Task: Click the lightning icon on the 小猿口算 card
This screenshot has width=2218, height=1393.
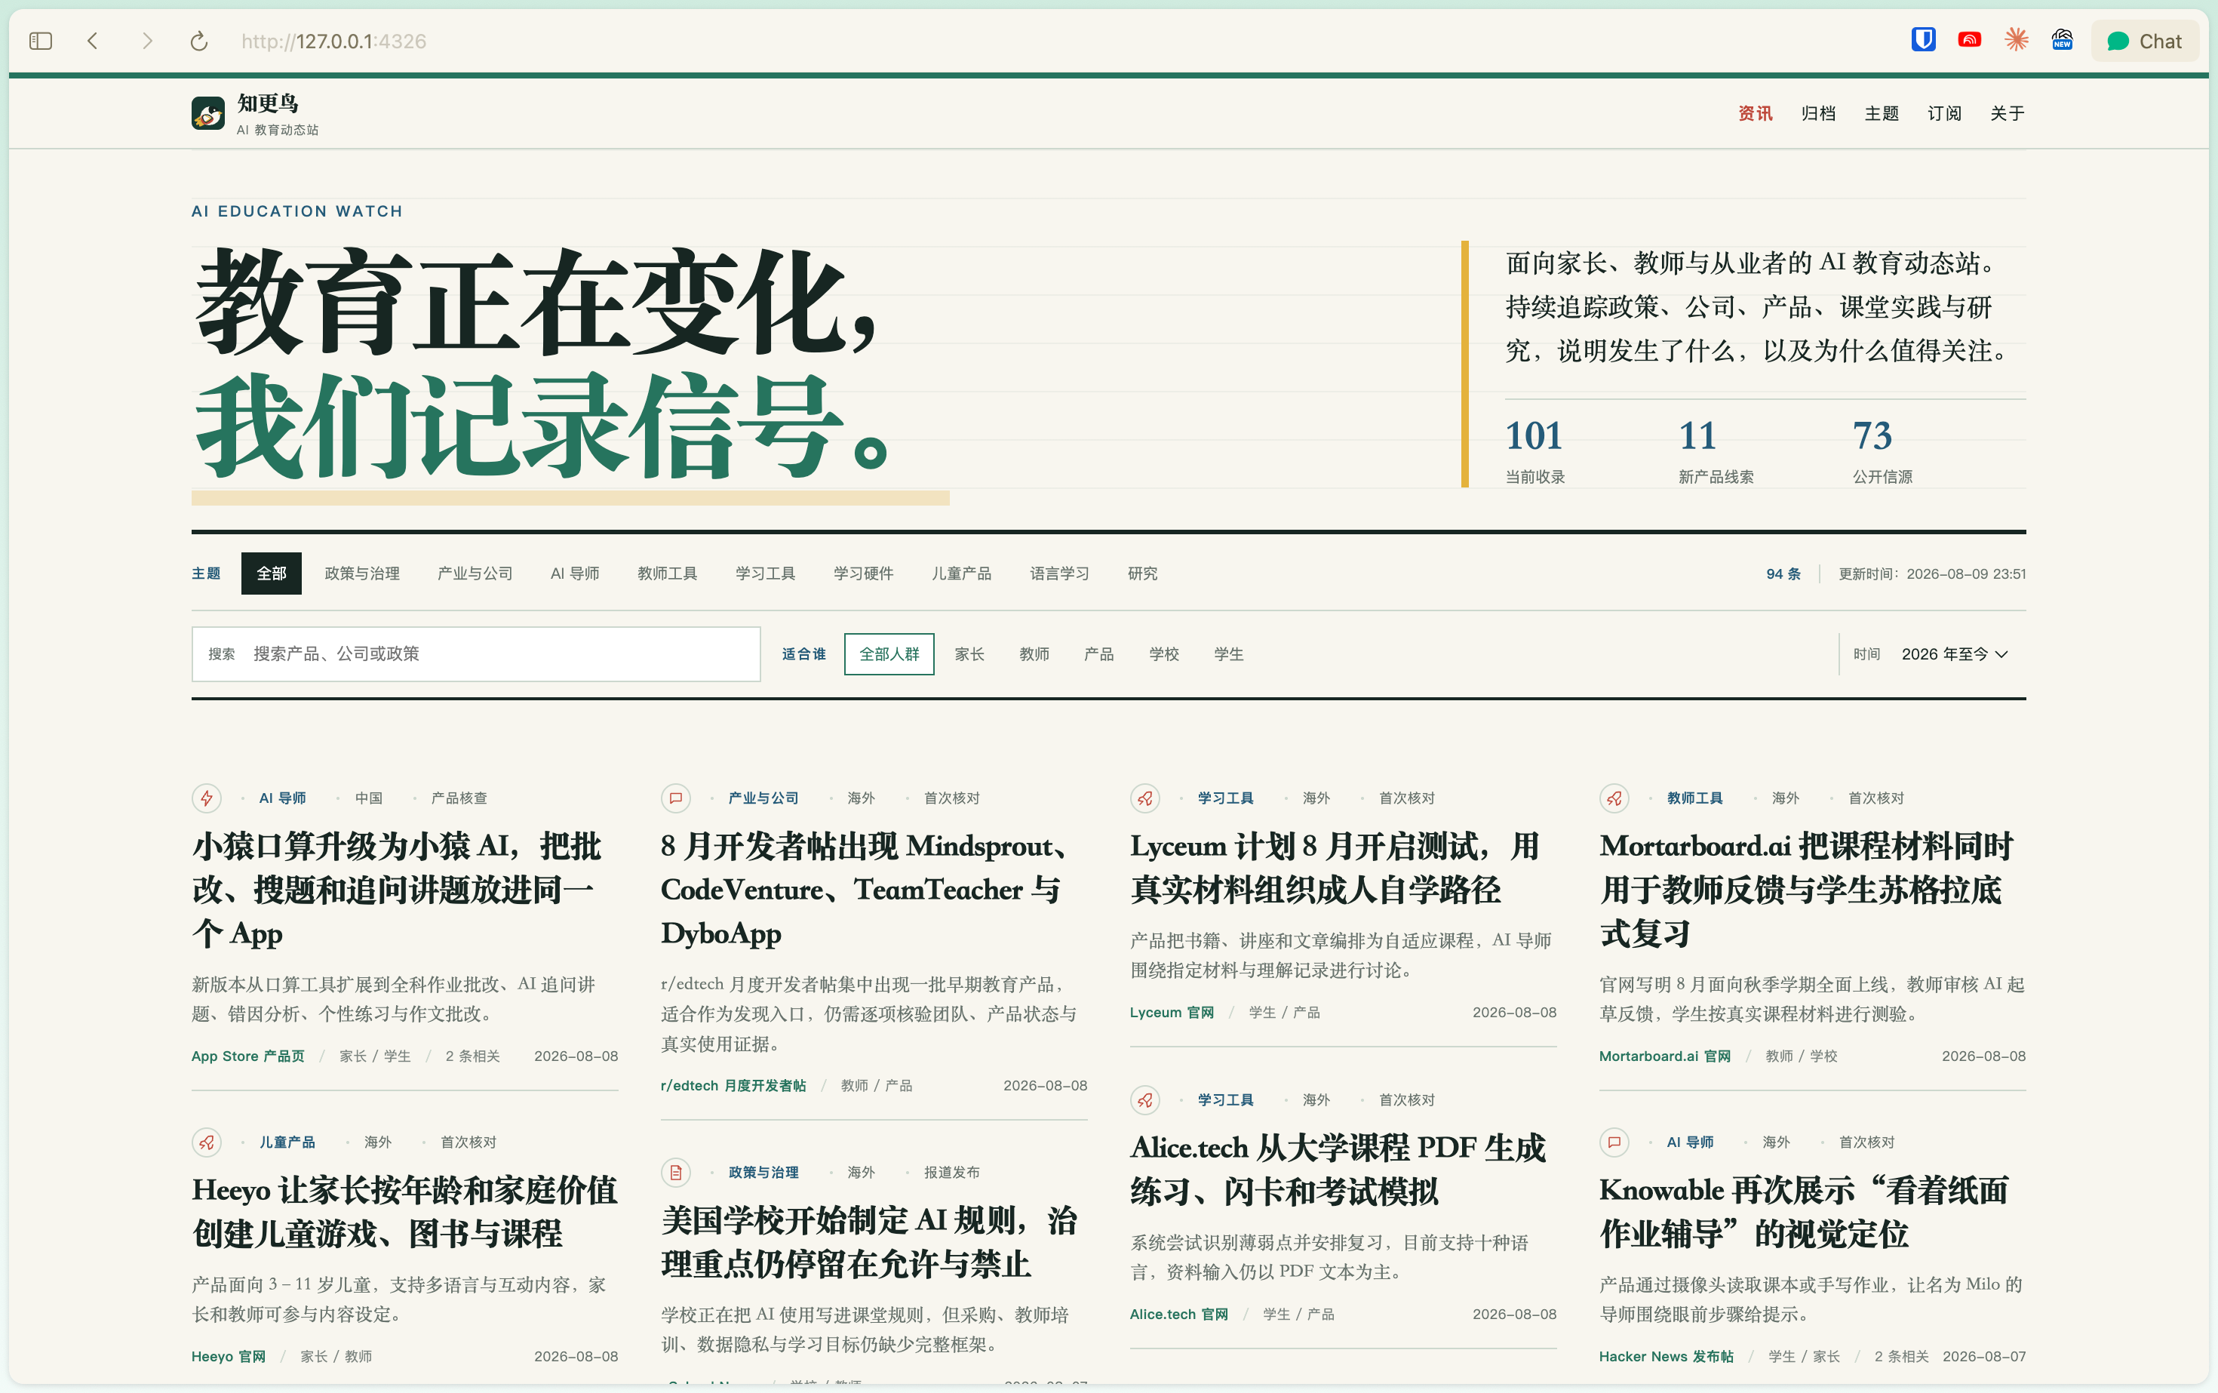Action: 207,798
